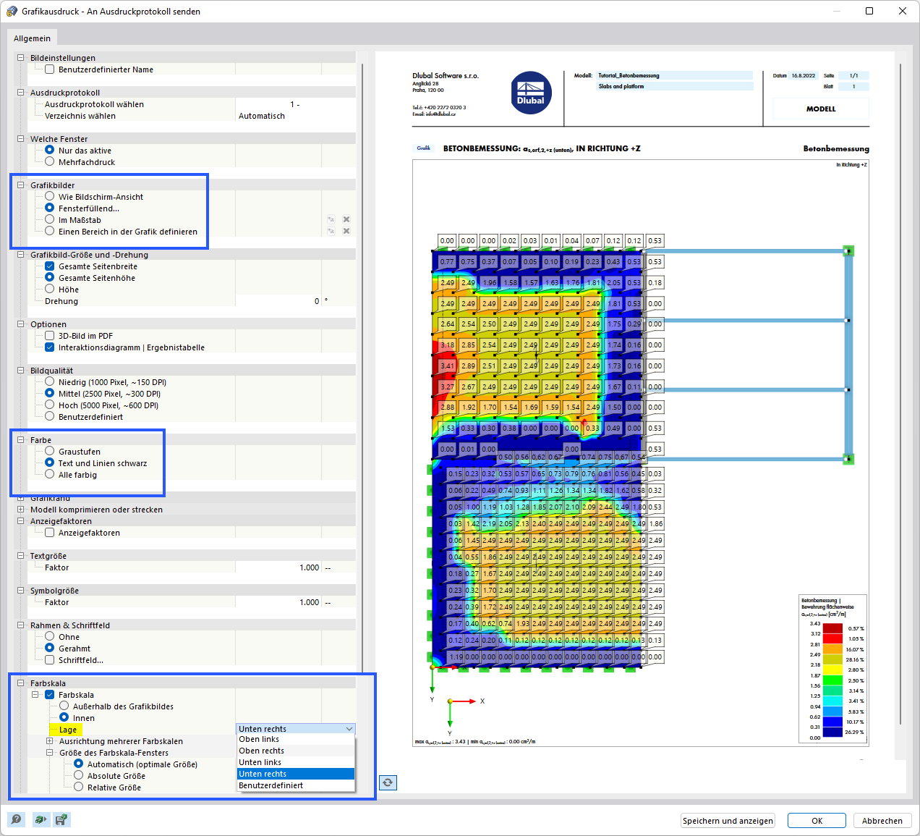The width and height of the screenshot is (920, 836).
Task: Collapse the Bildeinstellungen section
Action: point(21,57)
